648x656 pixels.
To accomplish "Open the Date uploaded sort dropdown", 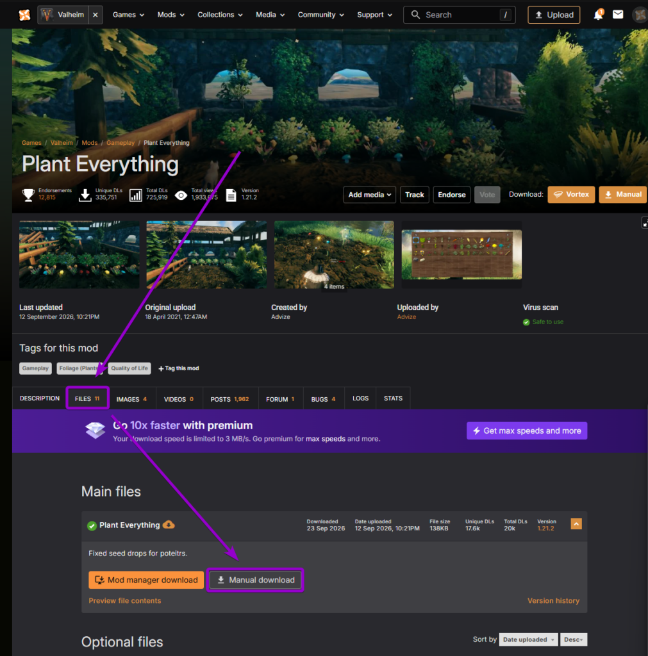I will (528, 640).
